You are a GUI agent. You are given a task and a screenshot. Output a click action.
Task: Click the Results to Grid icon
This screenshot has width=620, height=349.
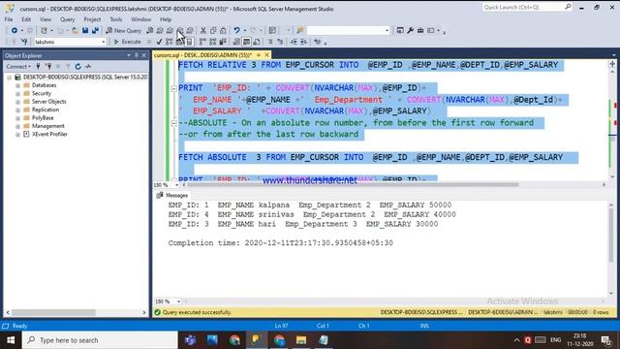coord(246,42)
